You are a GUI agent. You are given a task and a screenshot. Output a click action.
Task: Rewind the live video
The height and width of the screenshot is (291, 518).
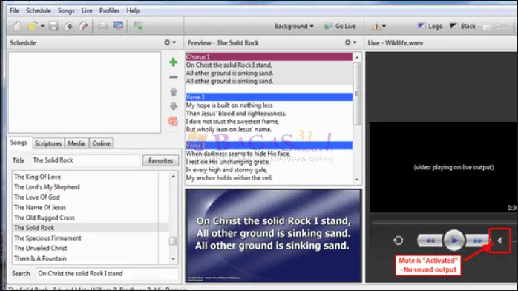[x=430, y=241]
